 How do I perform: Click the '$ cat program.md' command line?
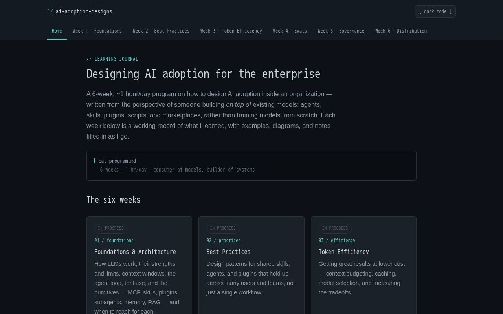pos(114,161)
